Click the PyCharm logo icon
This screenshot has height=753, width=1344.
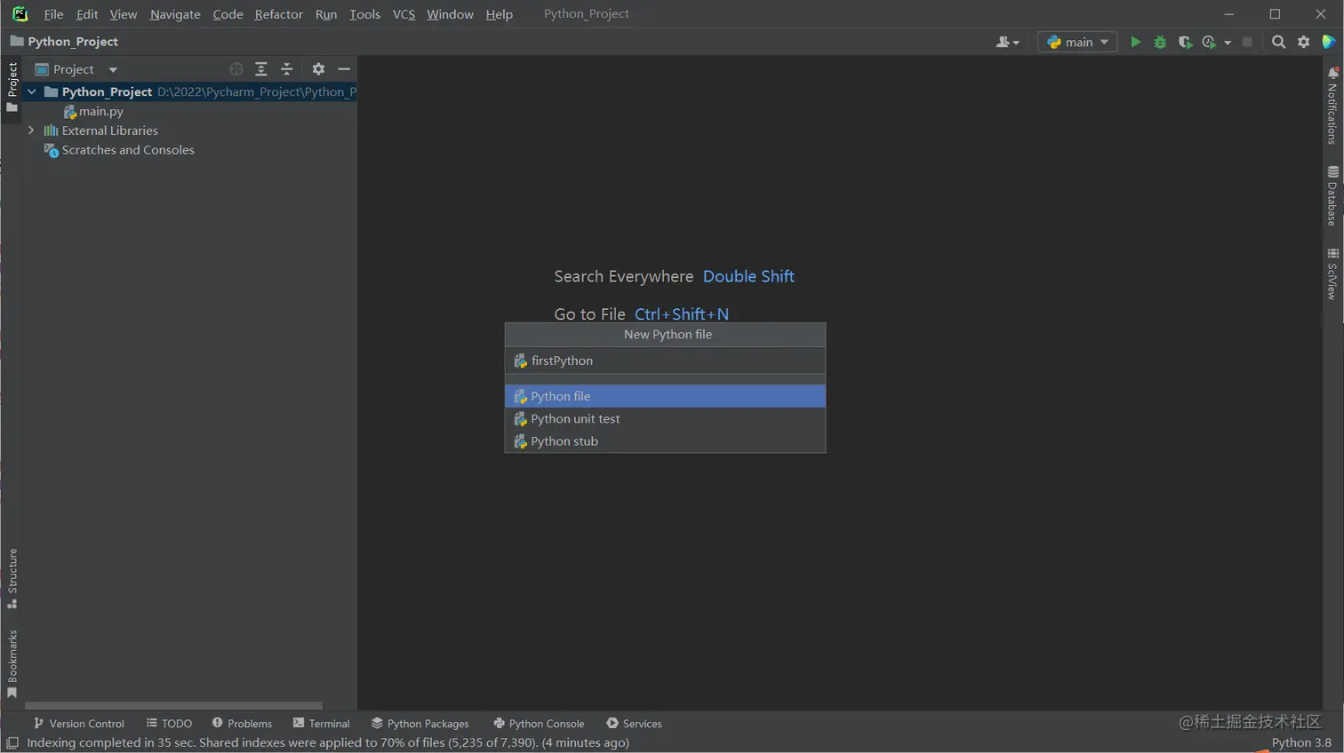(20, 14)
